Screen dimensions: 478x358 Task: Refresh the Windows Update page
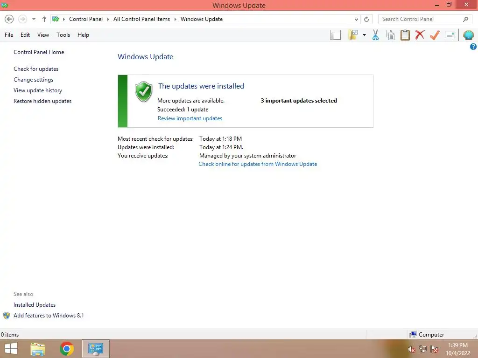(366, 19)
